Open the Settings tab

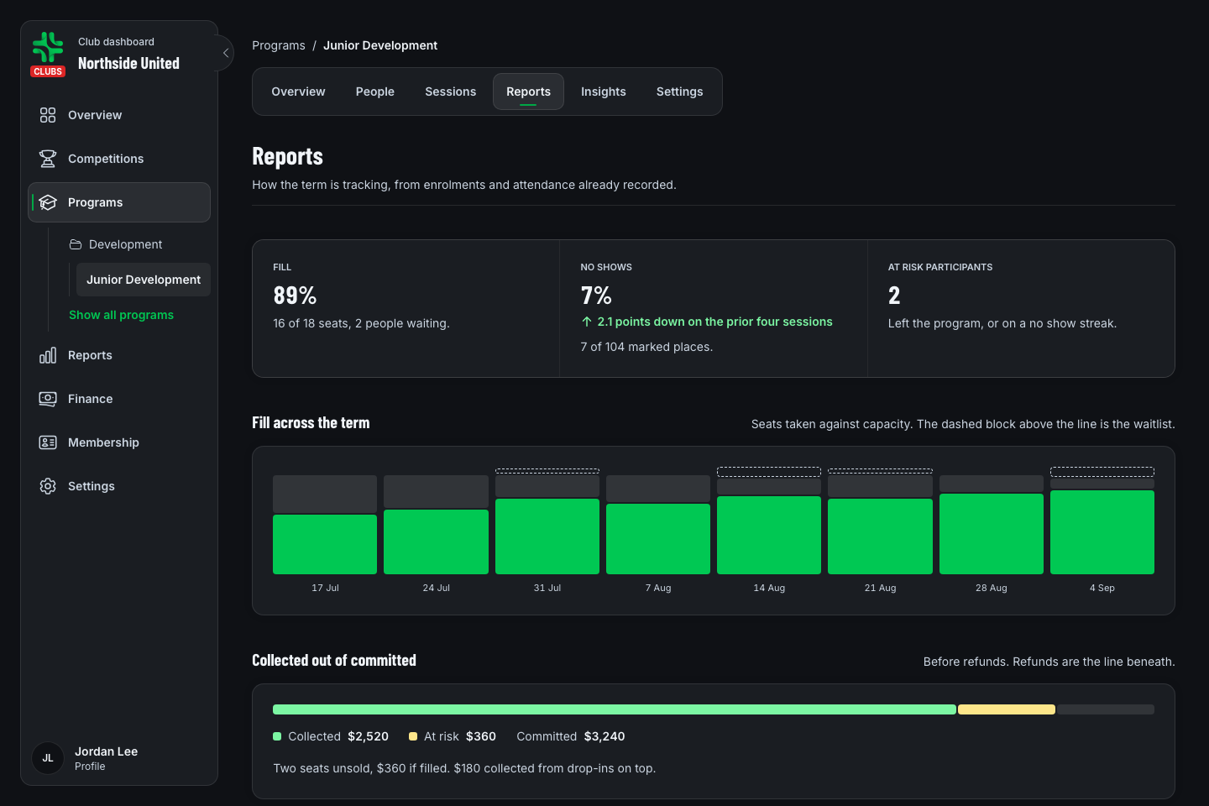pos(680,92)
